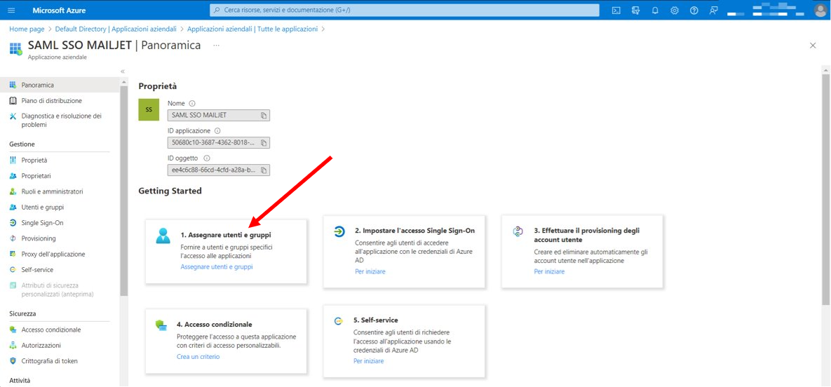Image resolution: width=831 pixels, height=387 pixels.
Task: Click Per iniziare under Single Sign-On card
Action: pyautogui.click(x=370, y=271)
